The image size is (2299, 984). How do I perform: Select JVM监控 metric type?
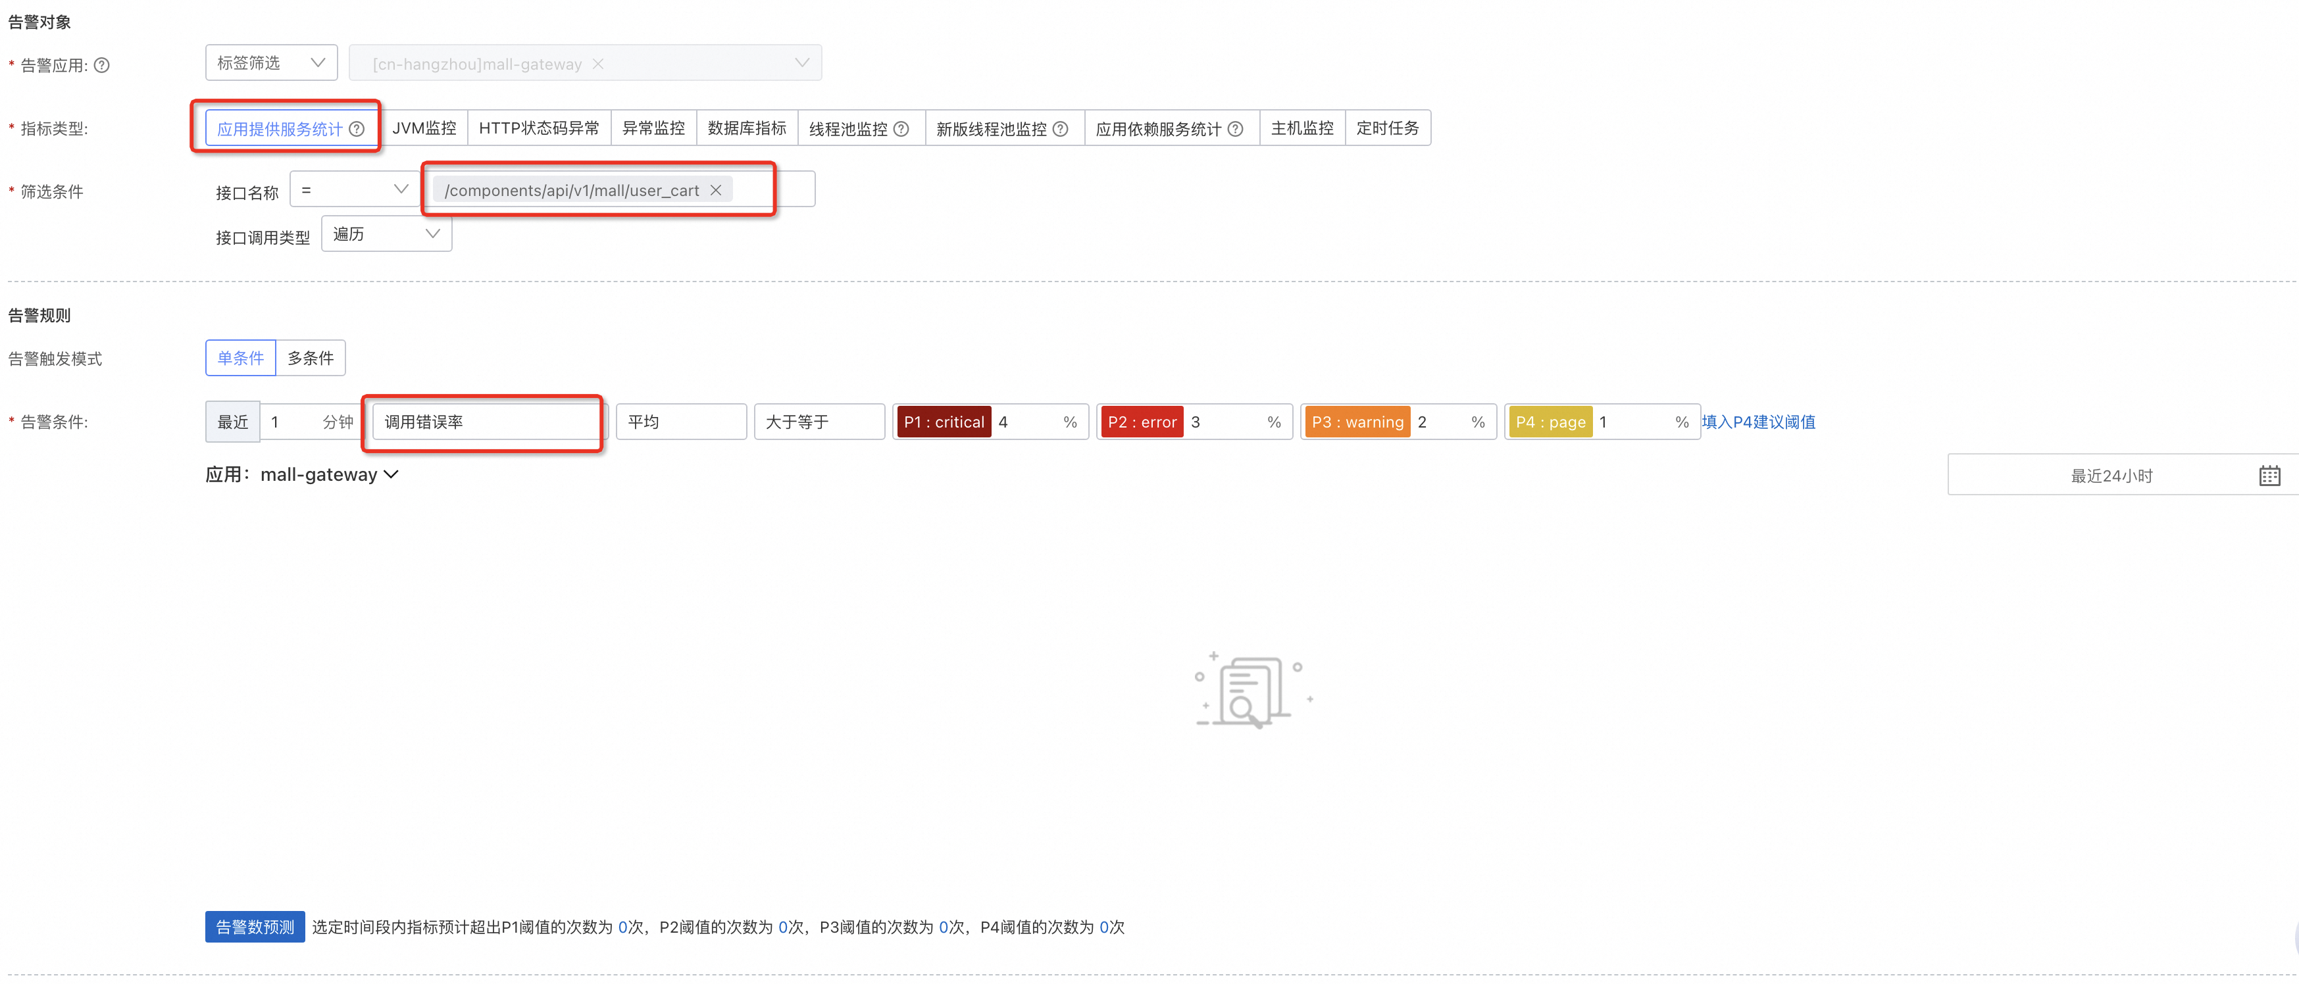click(424, 128)
